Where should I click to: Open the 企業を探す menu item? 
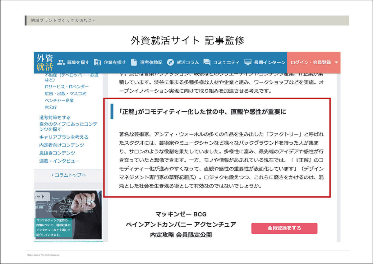coord(115,63)
